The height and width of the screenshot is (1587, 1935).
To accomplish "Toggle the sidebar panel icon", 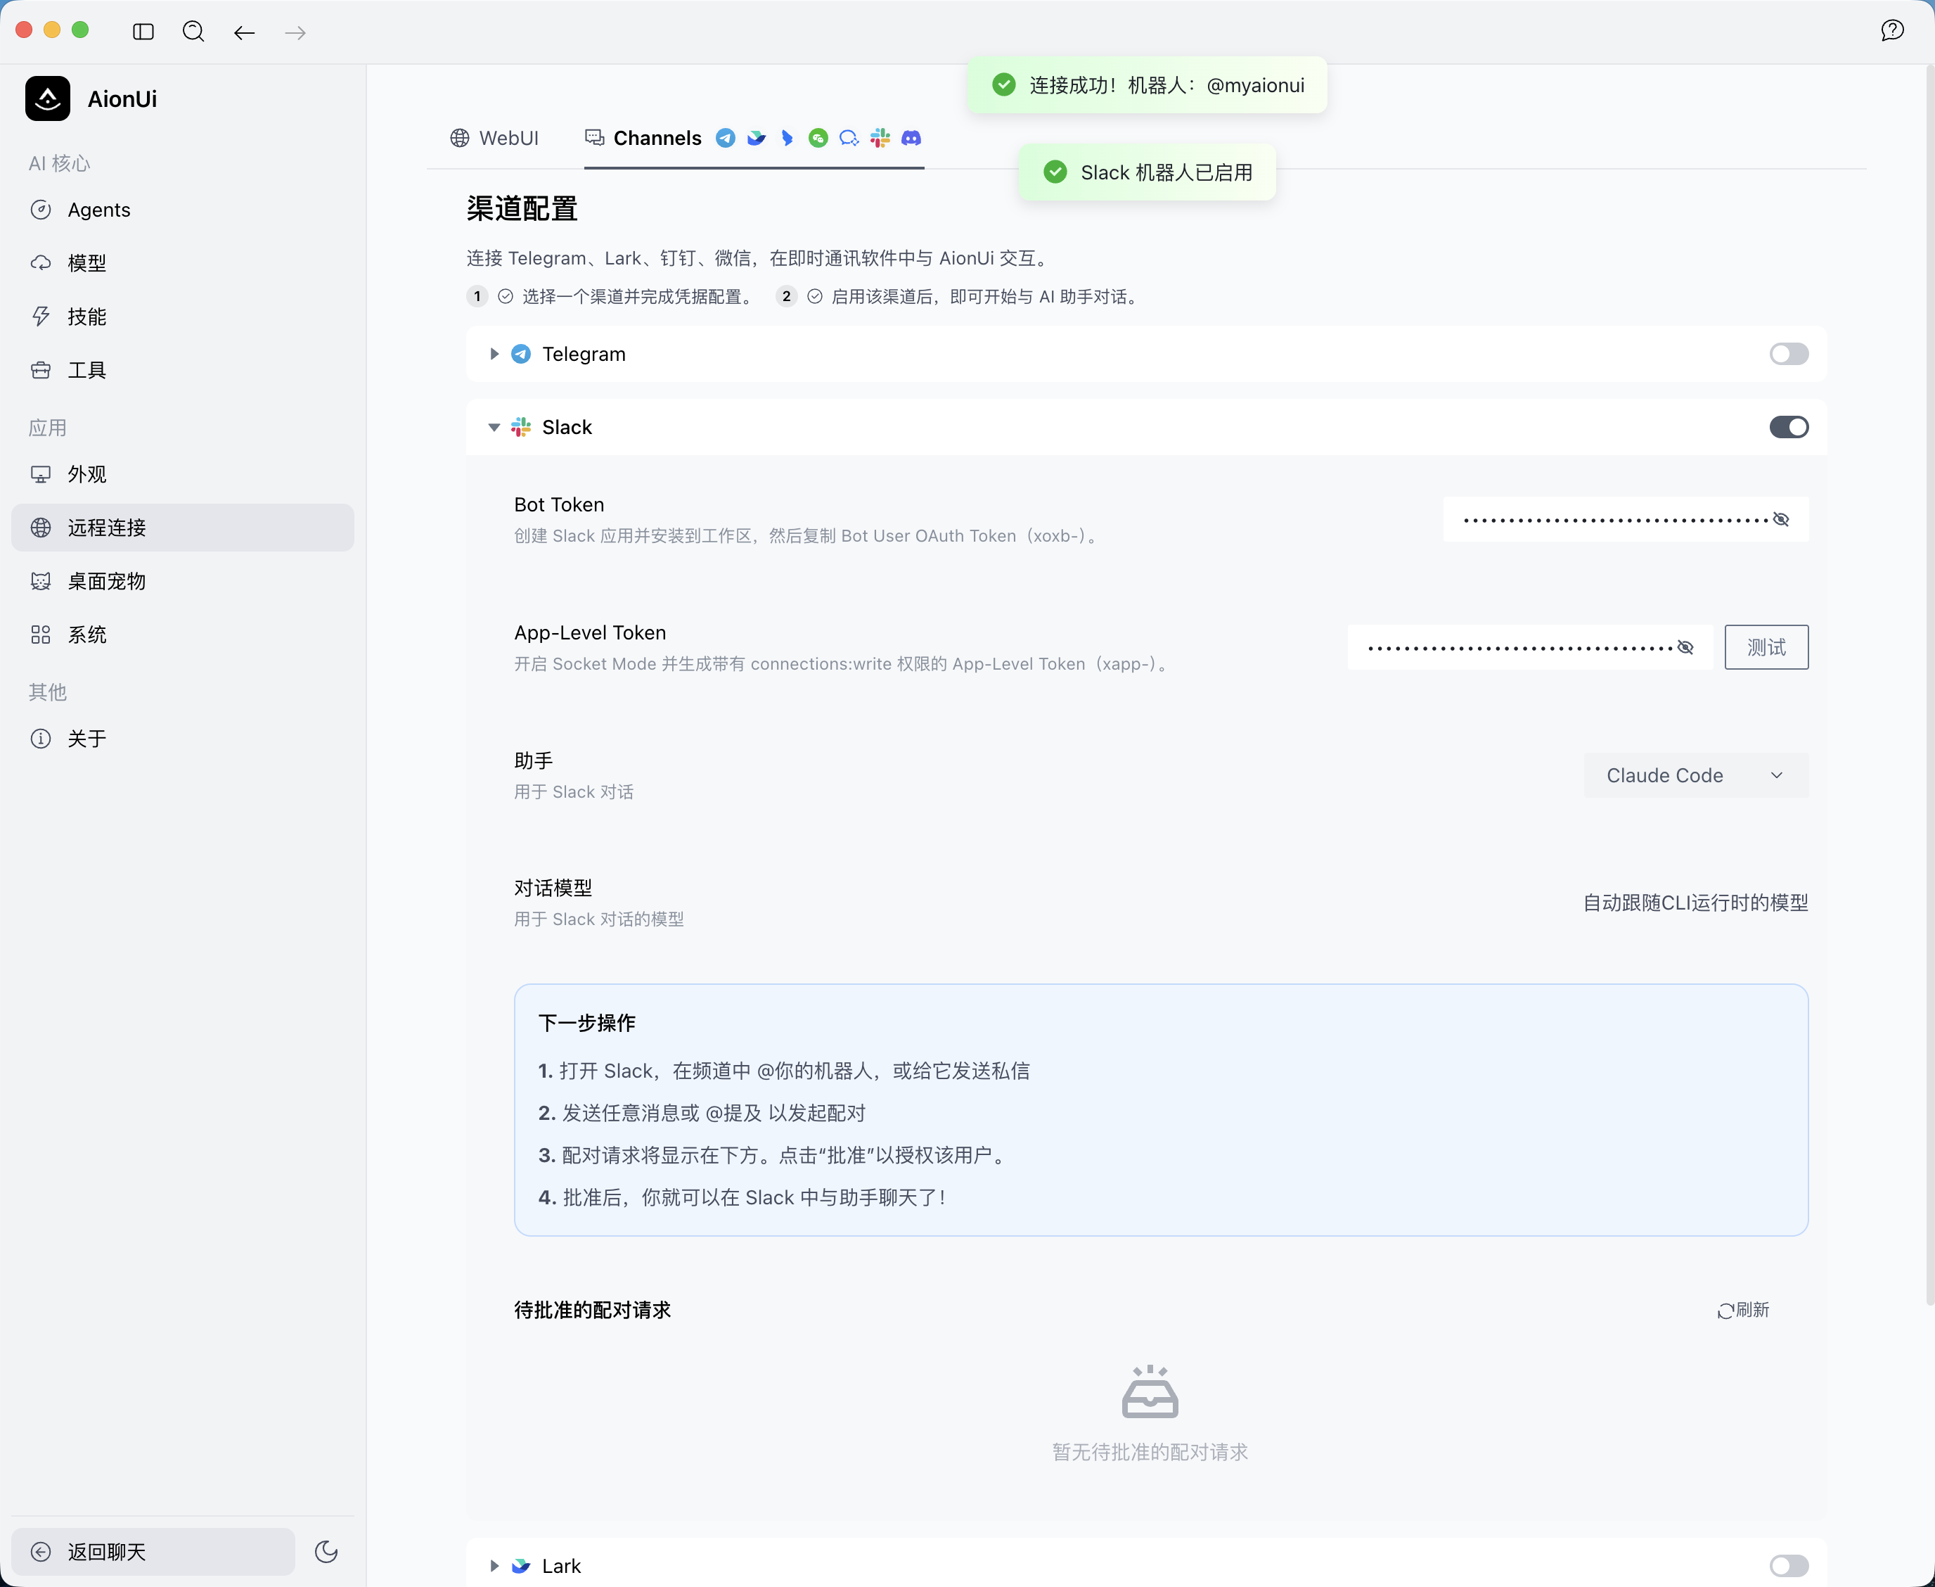I will click(x=143, y=32).
